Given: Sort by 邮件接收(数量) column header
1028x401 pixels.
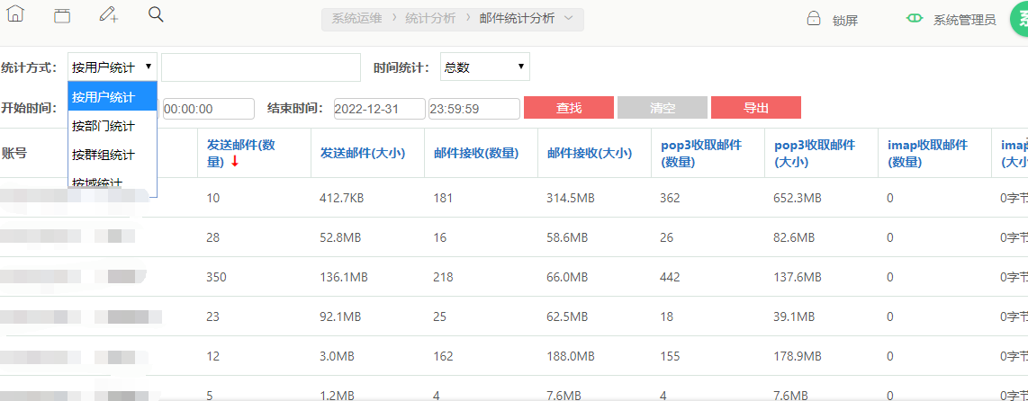Looking at the screenshot, I should pos(476,153).
